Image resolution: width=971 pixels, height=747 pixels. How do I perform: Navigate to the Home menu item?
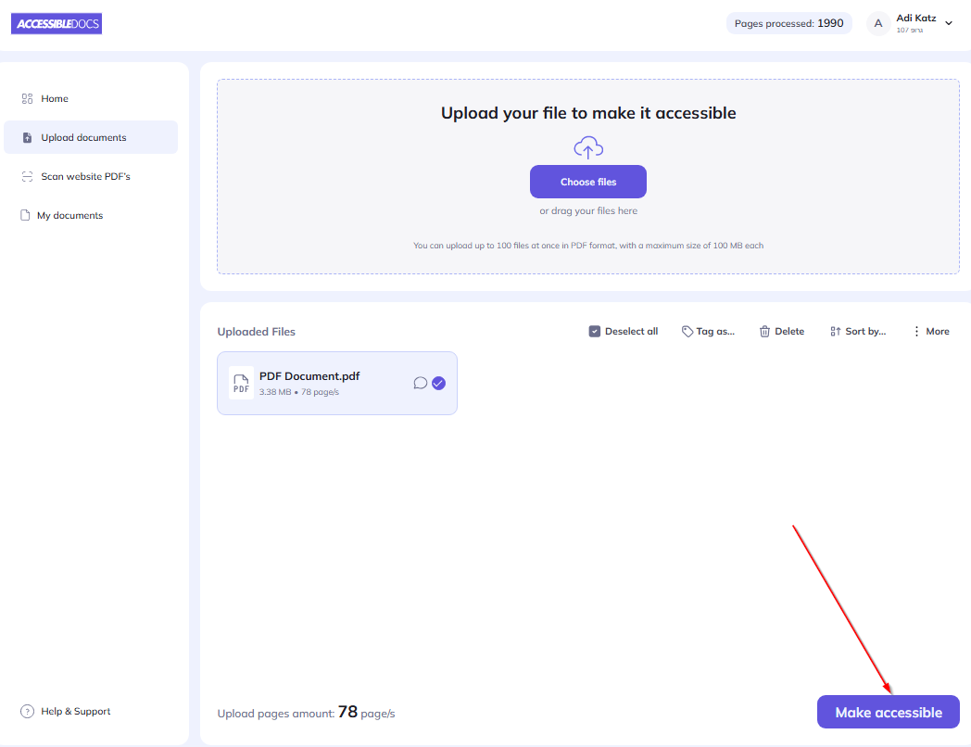pos(54,98)
